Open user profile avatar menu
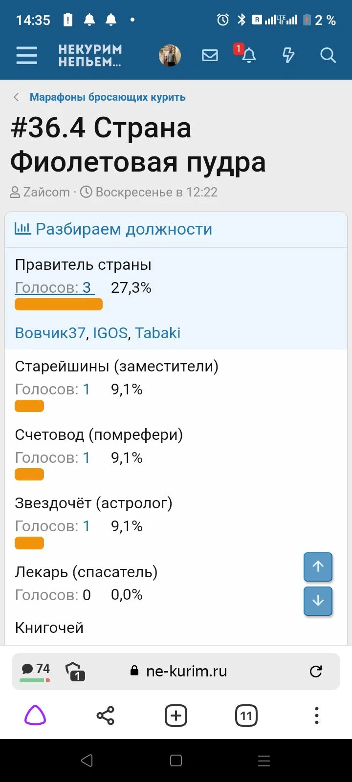This screenshot has width=352, height=782. 170,55
